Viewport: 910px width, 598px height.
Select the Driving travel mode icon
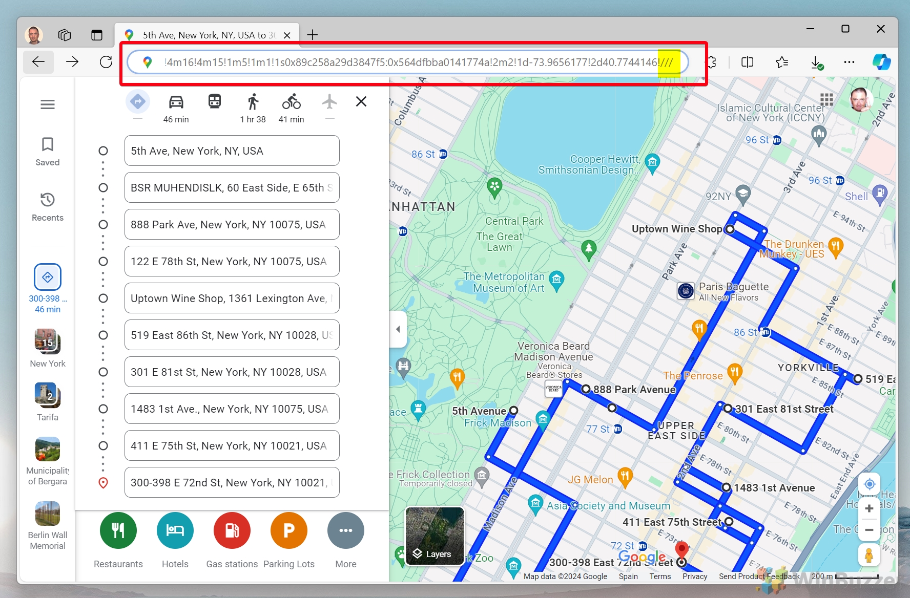pos(176,102)
